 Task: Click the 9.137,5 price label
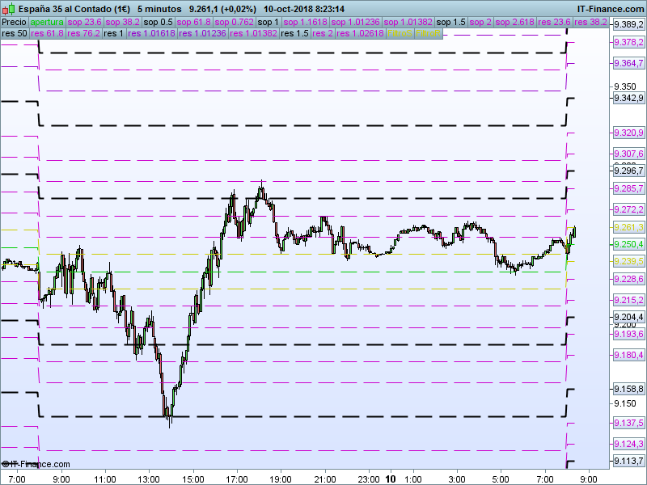[x=628, y=423]
